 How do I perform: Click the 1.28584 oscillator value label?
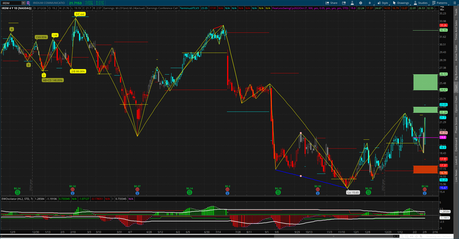tap(445, 211)
